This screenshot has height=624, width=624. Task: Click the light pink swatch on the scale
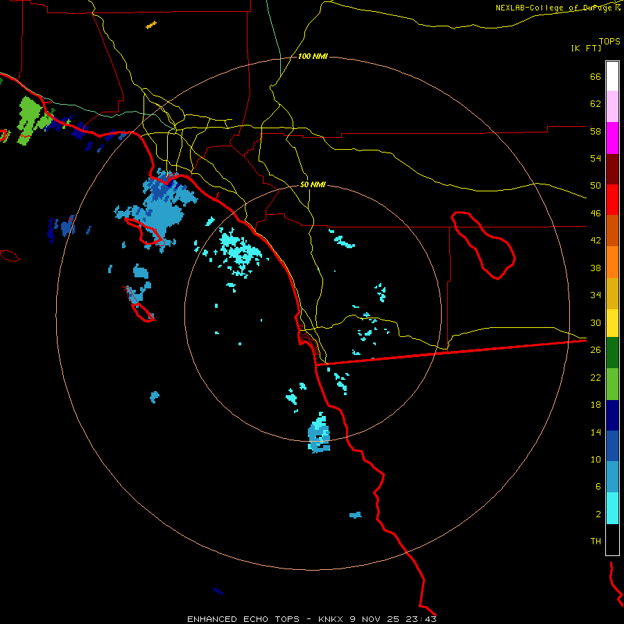612,107
